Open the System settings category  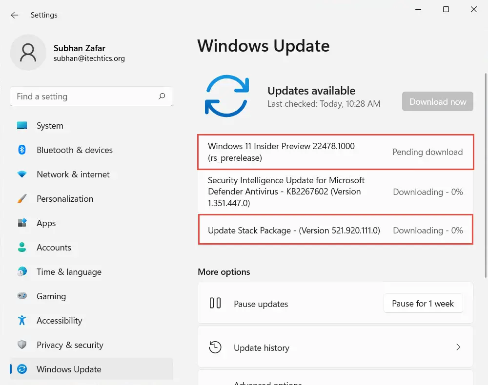pyautogui.click(x=91, y=126)
